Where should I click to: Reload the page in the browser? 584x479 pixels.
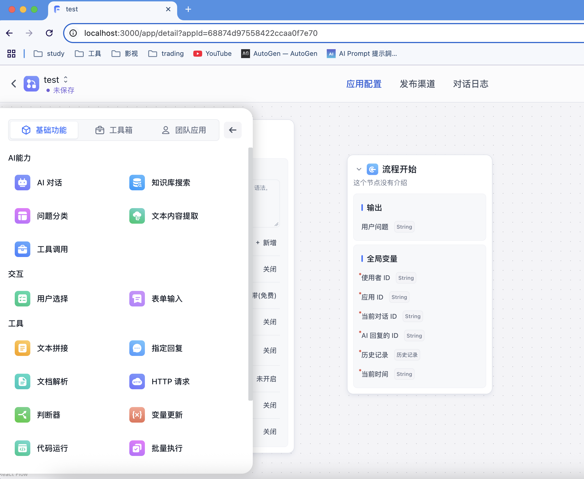[x=49, y=33]
